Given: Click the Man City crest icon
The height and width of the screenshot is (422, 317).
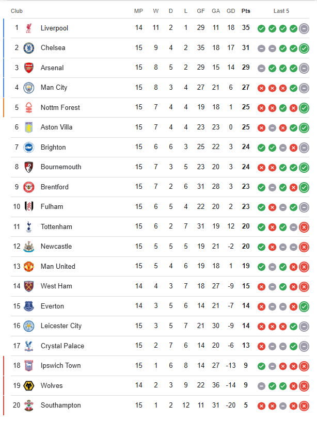Looking at the screenshot, I should [28, 88].
